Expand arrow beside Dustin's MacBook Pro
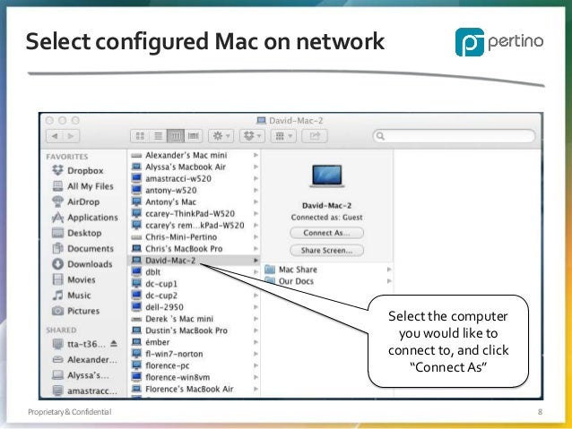 click(256, 330)
